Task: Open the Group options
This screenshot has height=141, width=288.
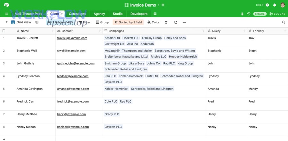Action: pos(102,22)
